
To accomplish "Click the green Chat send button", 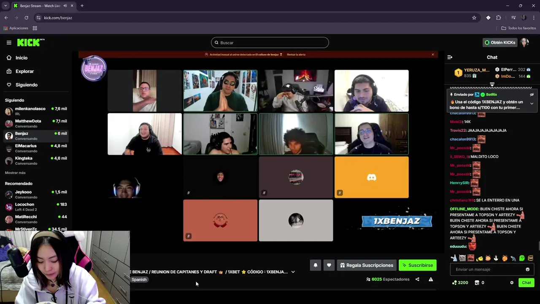I will (x=526, y=282).
